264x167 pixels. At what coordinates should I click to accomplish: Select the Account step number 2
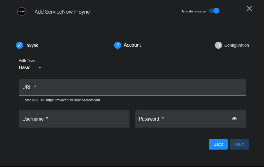point(118,45)
